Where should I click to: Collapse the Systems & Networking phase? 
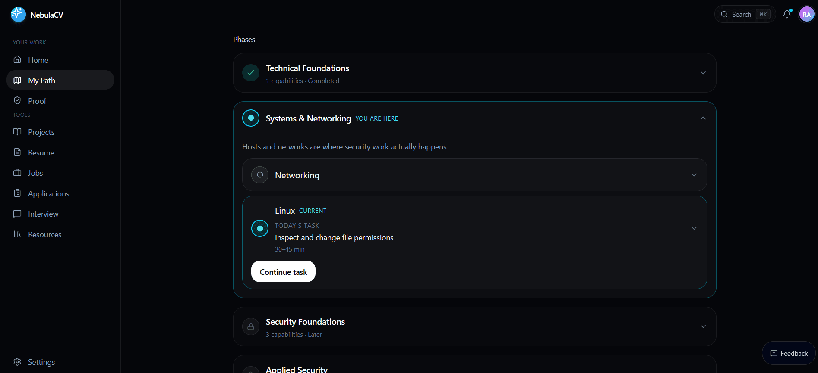(x=703, y=118)
